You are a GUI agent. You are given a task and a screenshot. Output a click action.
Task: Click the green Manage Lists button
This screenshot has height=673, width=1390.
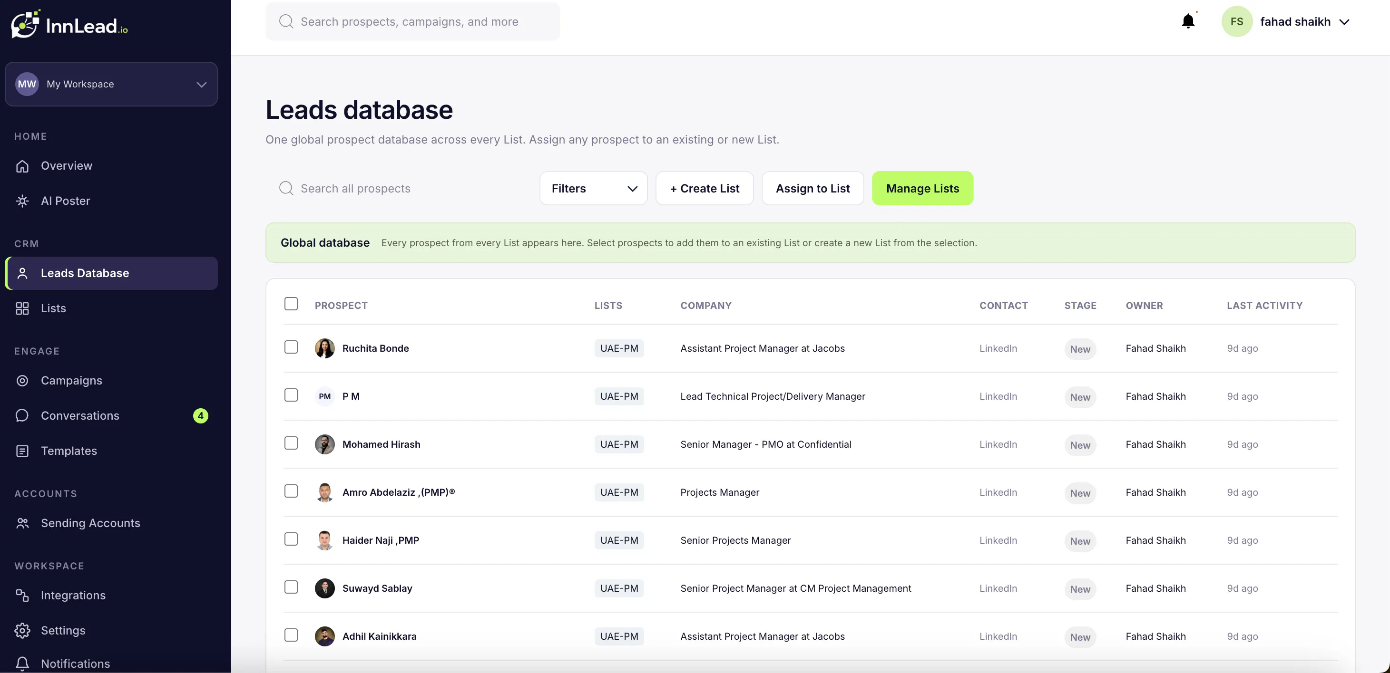923,188
